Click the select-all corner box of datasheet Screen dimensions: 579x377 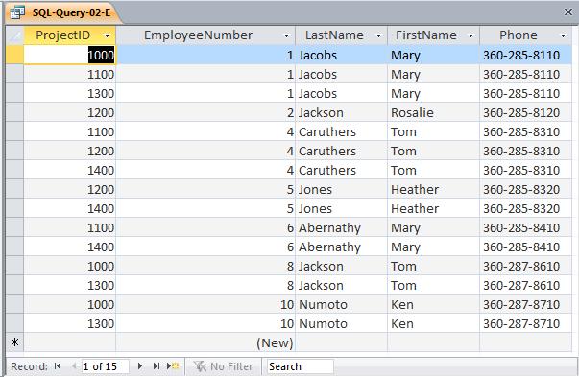[14, 35]
